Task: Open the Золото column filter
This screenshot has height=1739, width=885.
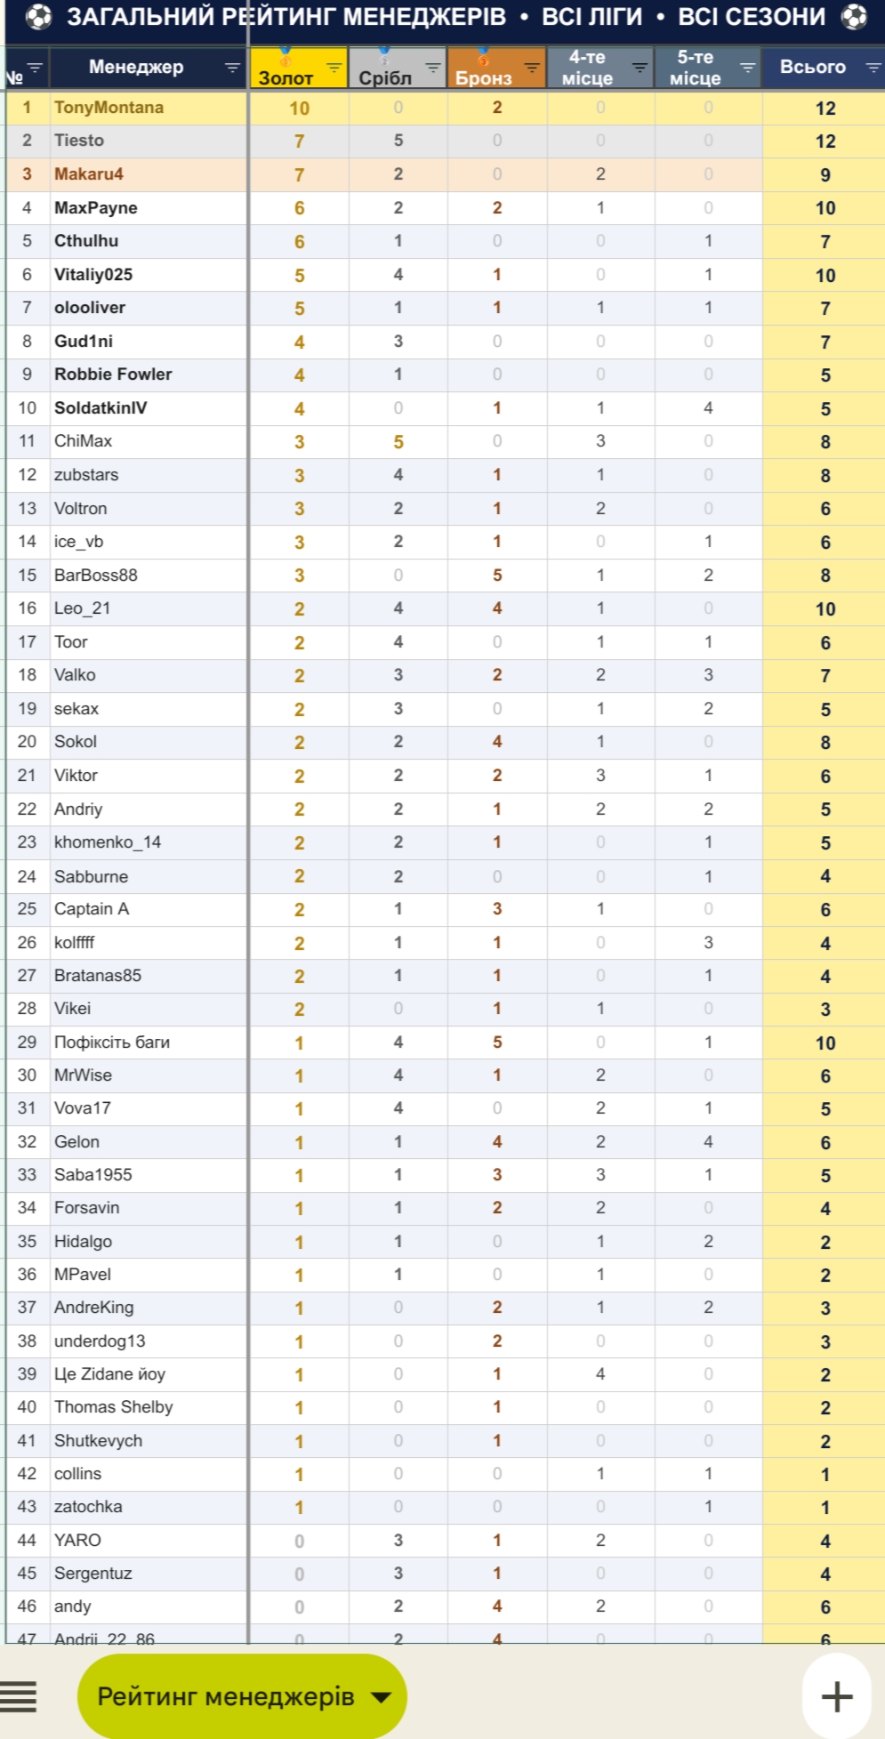Action: point(334,68)
